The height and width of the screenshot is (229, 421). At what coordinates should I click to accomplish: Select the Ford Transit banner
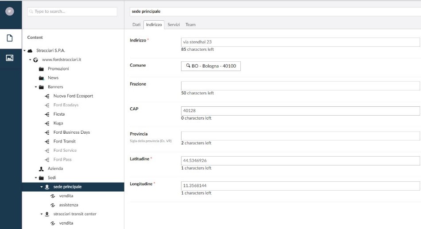[65, 142]
